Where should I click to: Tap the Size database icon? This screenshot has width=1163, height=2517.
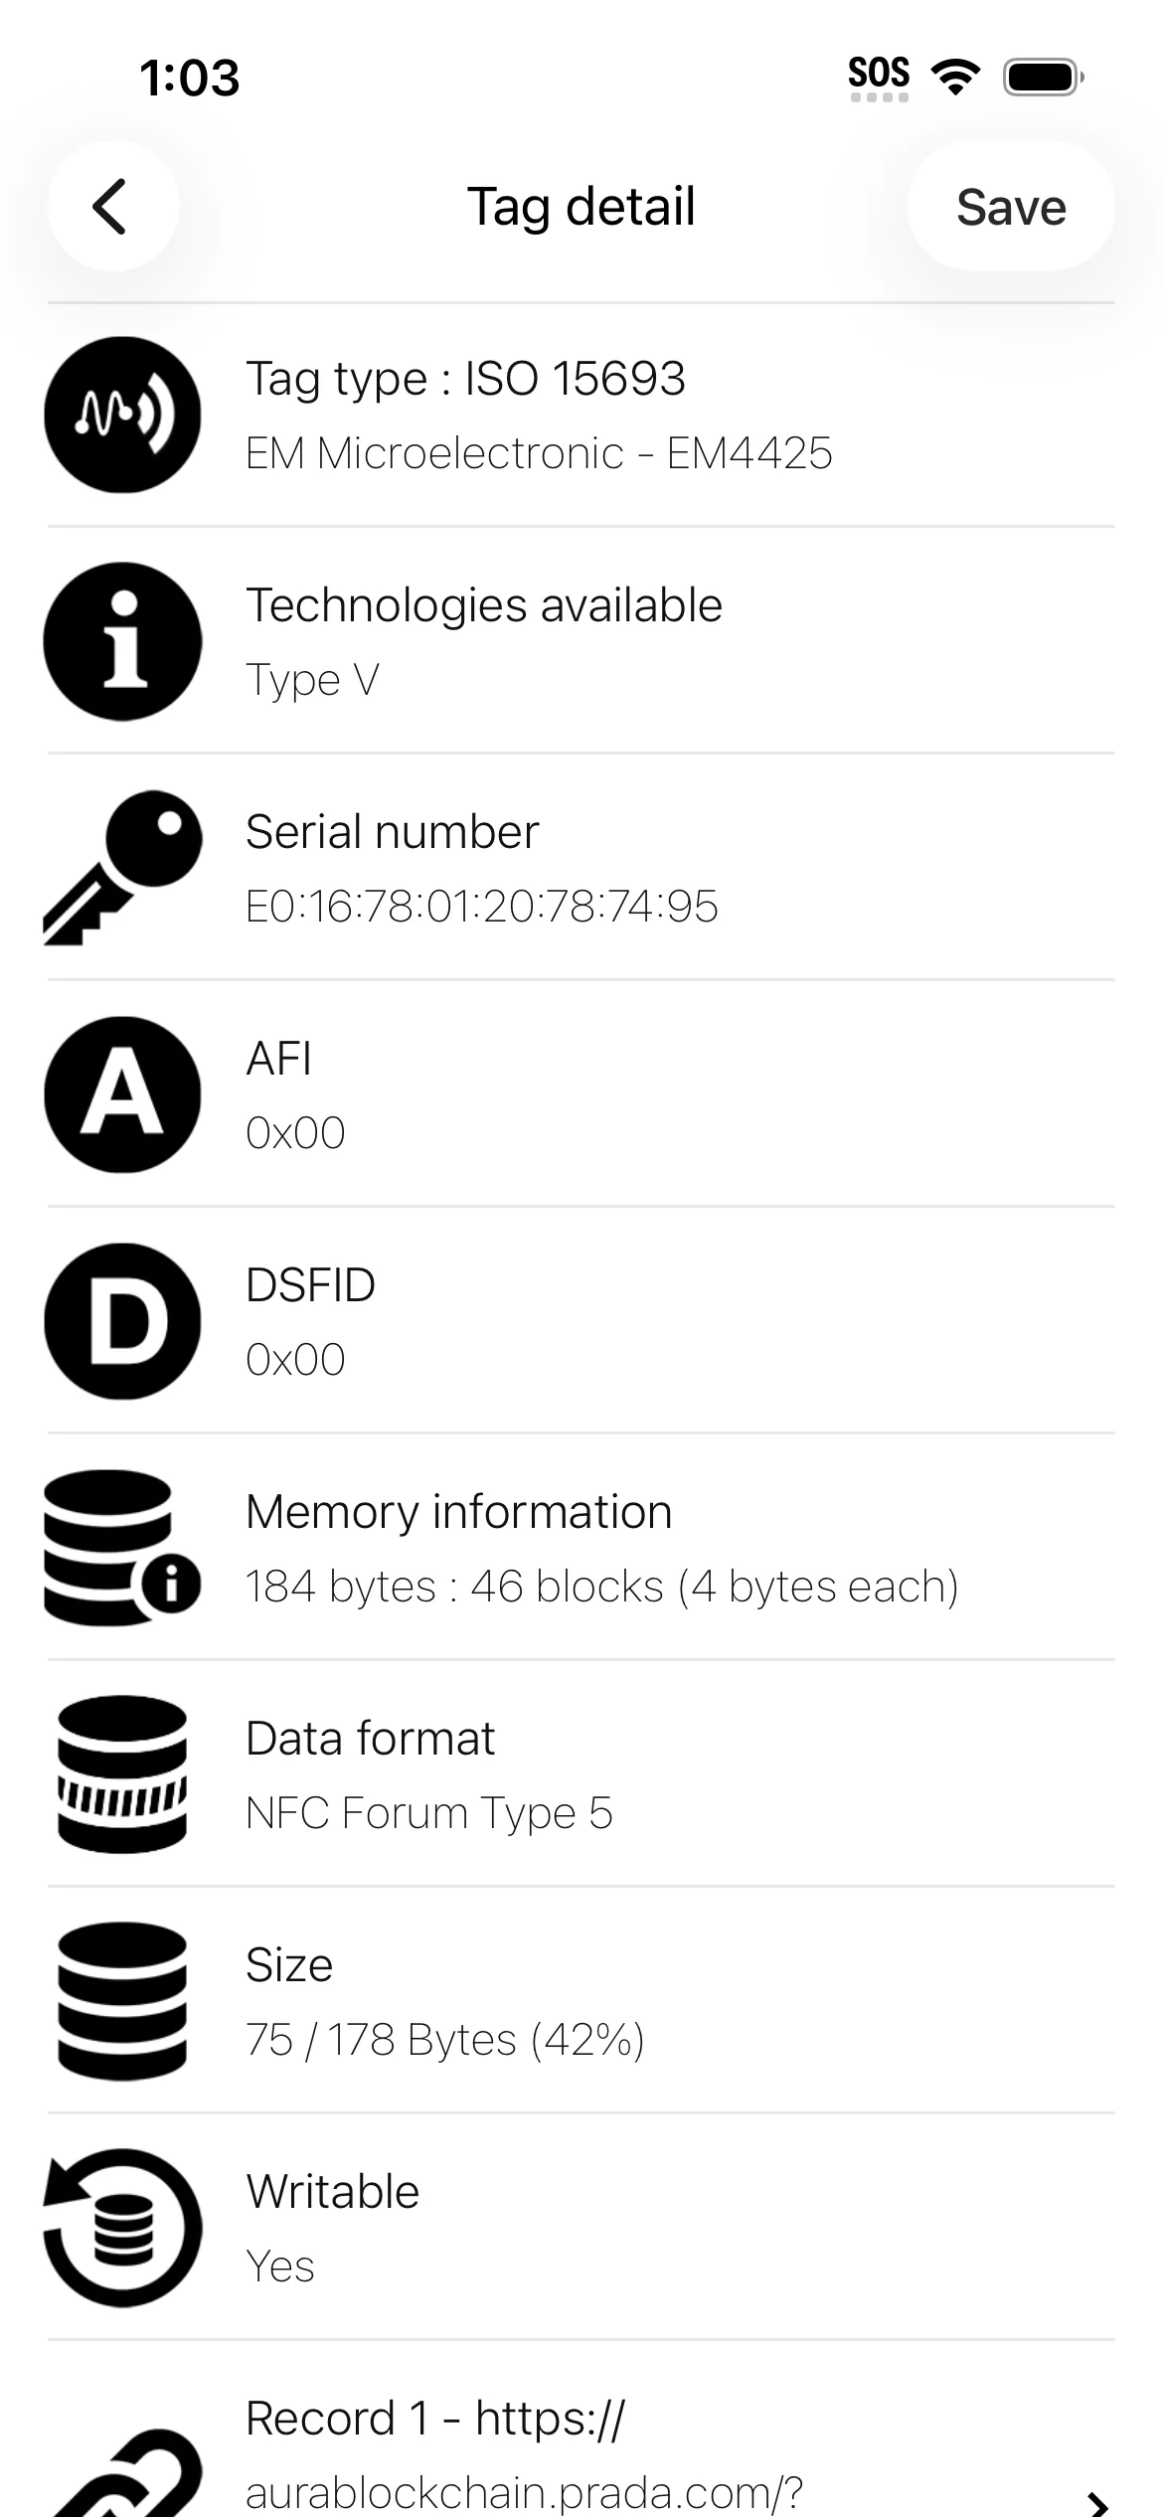click(x=123, y=2001)
